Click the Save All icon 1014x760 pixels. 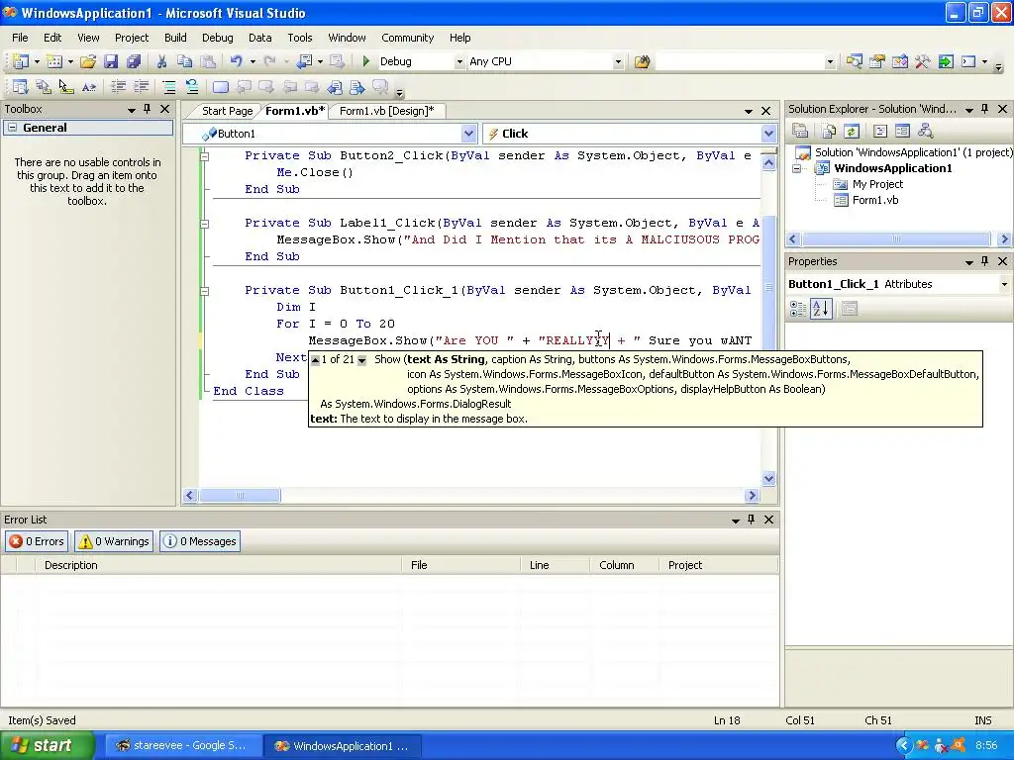[134, 61]
